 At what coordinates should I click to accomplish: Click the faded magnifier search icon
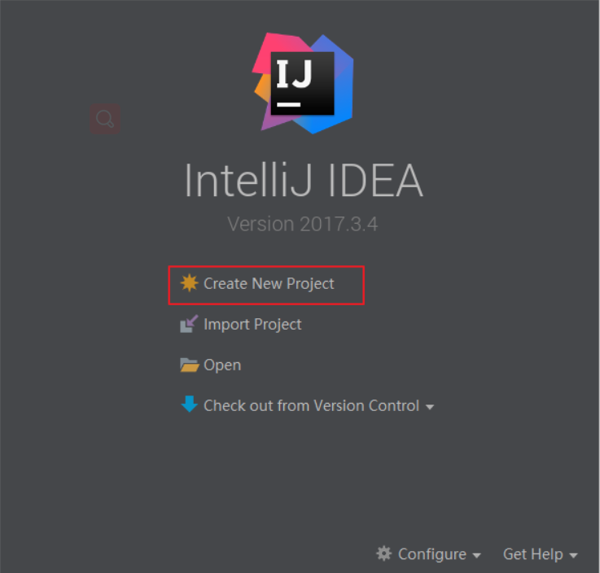click(105, 119)
